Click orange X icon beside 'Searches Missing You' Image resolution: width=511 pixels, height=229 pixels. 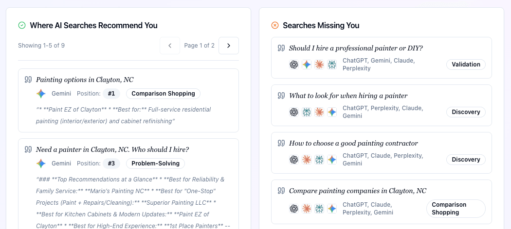click(275, 25)
